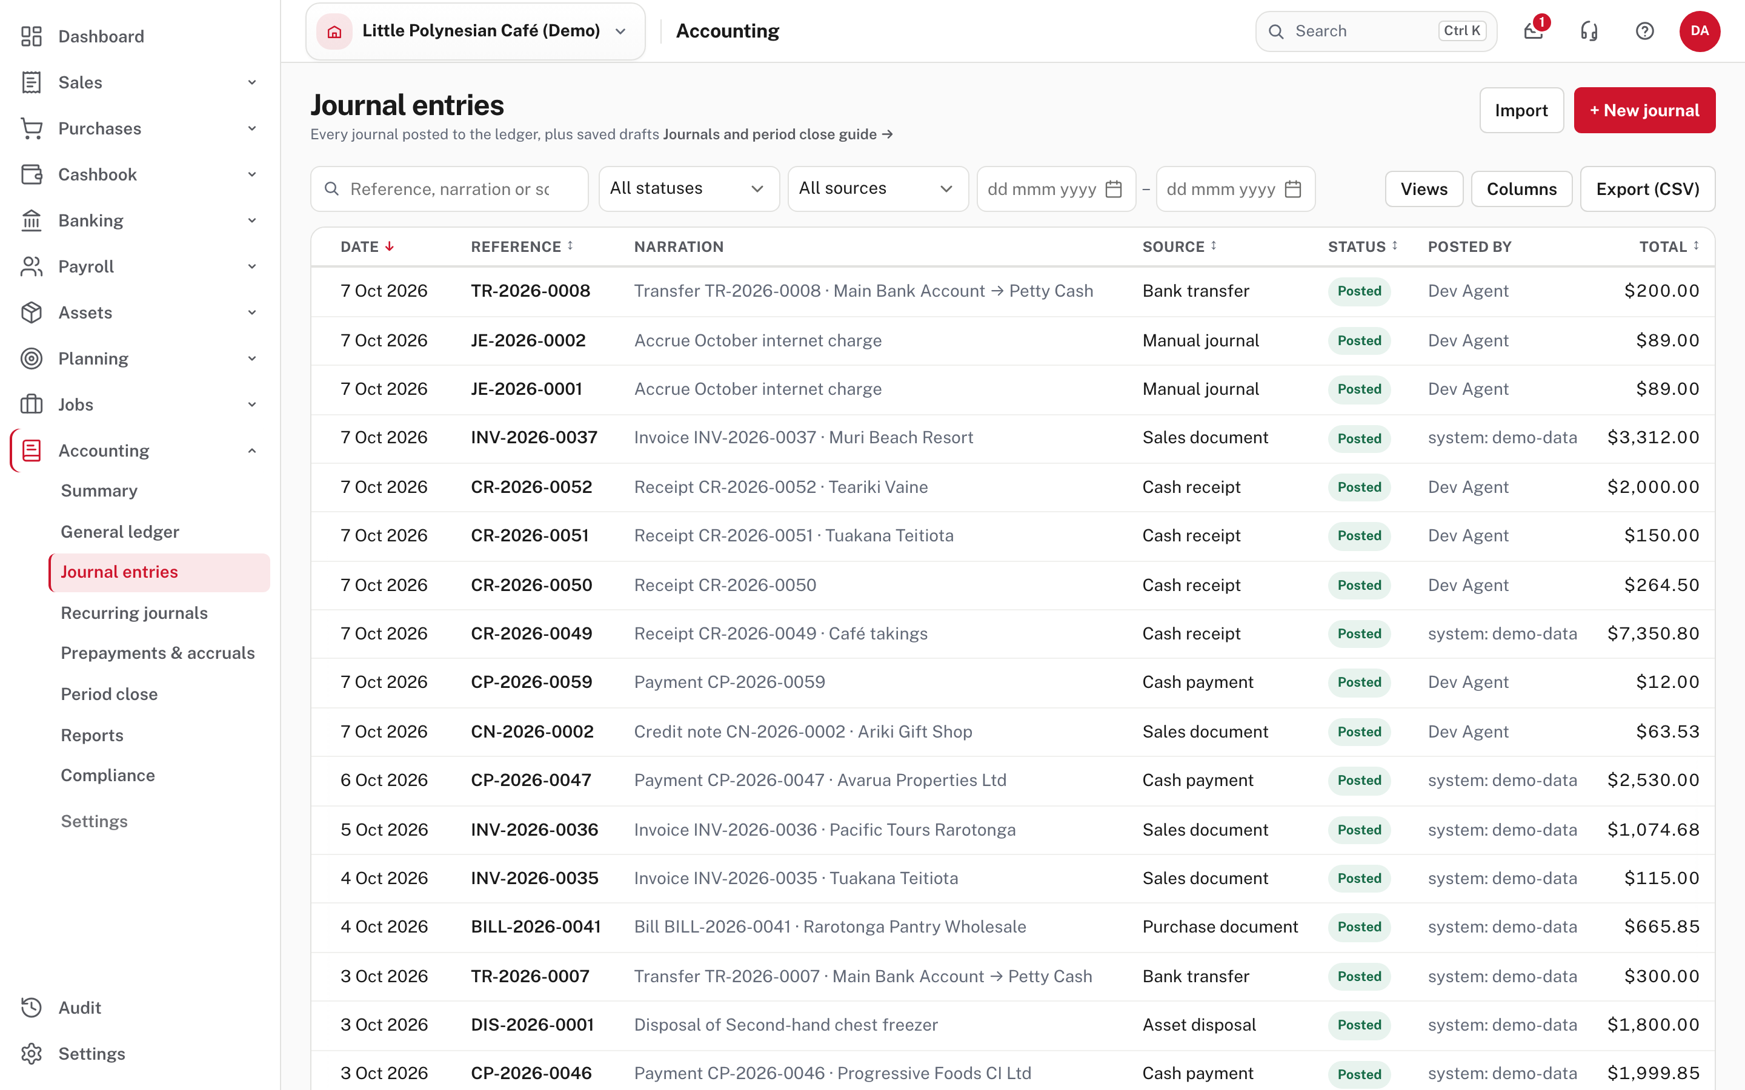
Task: Click the Accounting book icon
Action: (x=31, y=451)
